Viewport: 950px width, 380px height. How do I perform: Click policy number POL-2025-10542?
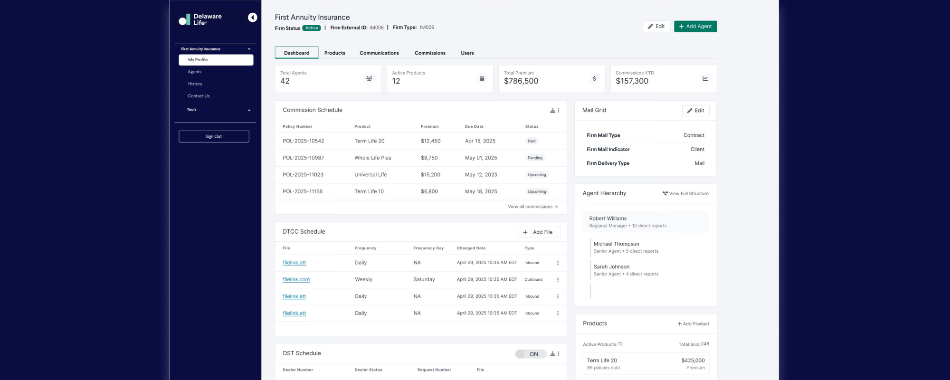[x=304, y=141]
